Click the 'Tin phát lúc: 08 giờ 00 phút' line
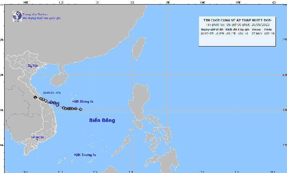287x173 pixels. point(238,25)
